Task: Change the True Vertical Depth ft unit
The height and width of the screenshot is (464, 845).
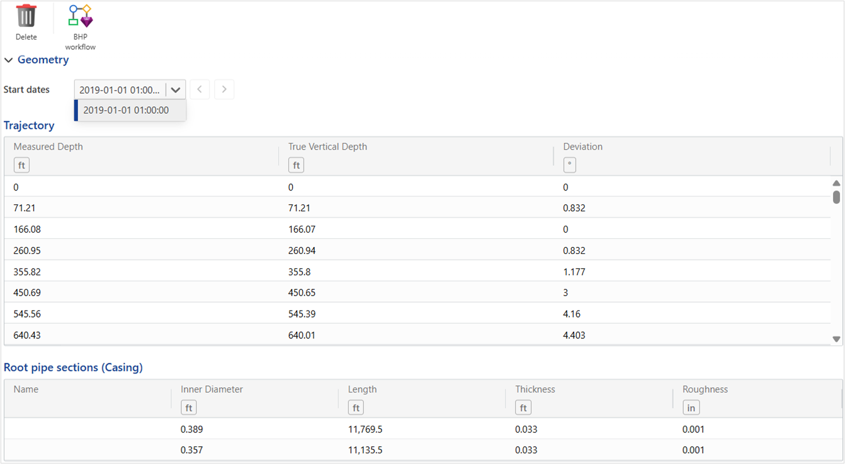Action: coord(296,165)
